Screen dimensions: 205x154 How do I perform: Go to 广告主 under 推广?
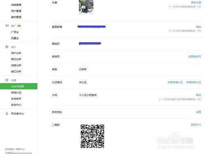click(x=15, y=32)
